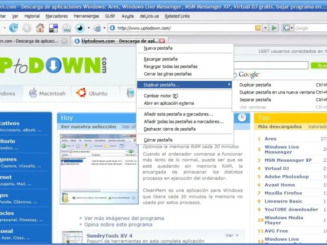Open the Ver menu
The height and width of the screenshot is (245, 327).
(x=15, y=16)
